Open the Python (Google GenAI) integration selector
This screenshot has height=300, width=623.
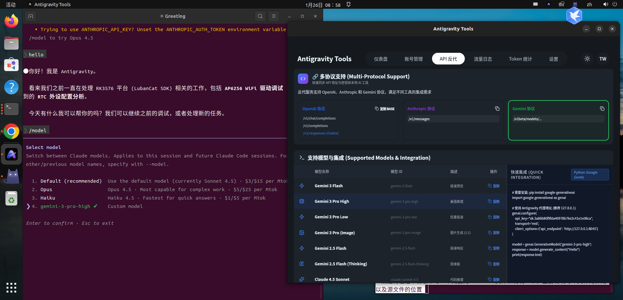coord(590,175)
